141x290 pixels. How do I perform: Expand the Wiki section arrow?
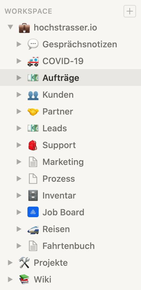click(x=10, y=279)
